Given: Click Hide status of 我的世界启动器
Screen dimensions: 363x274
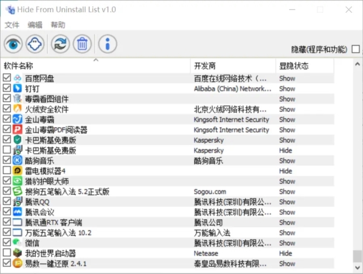Looking at the screenshot, I should 286,253.
